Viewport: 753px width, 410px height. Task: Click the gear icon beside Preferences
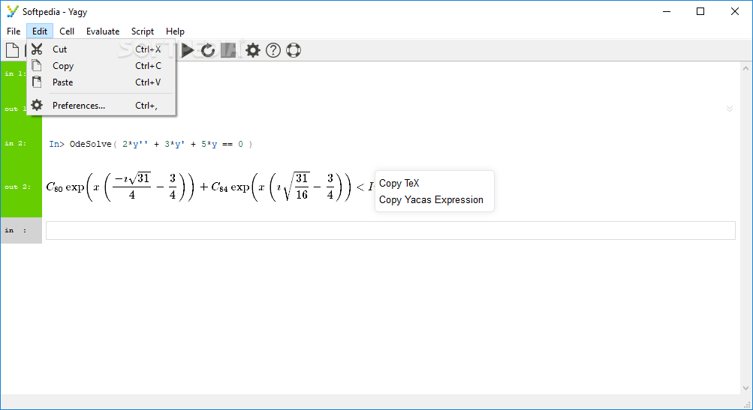coord(37,105)
